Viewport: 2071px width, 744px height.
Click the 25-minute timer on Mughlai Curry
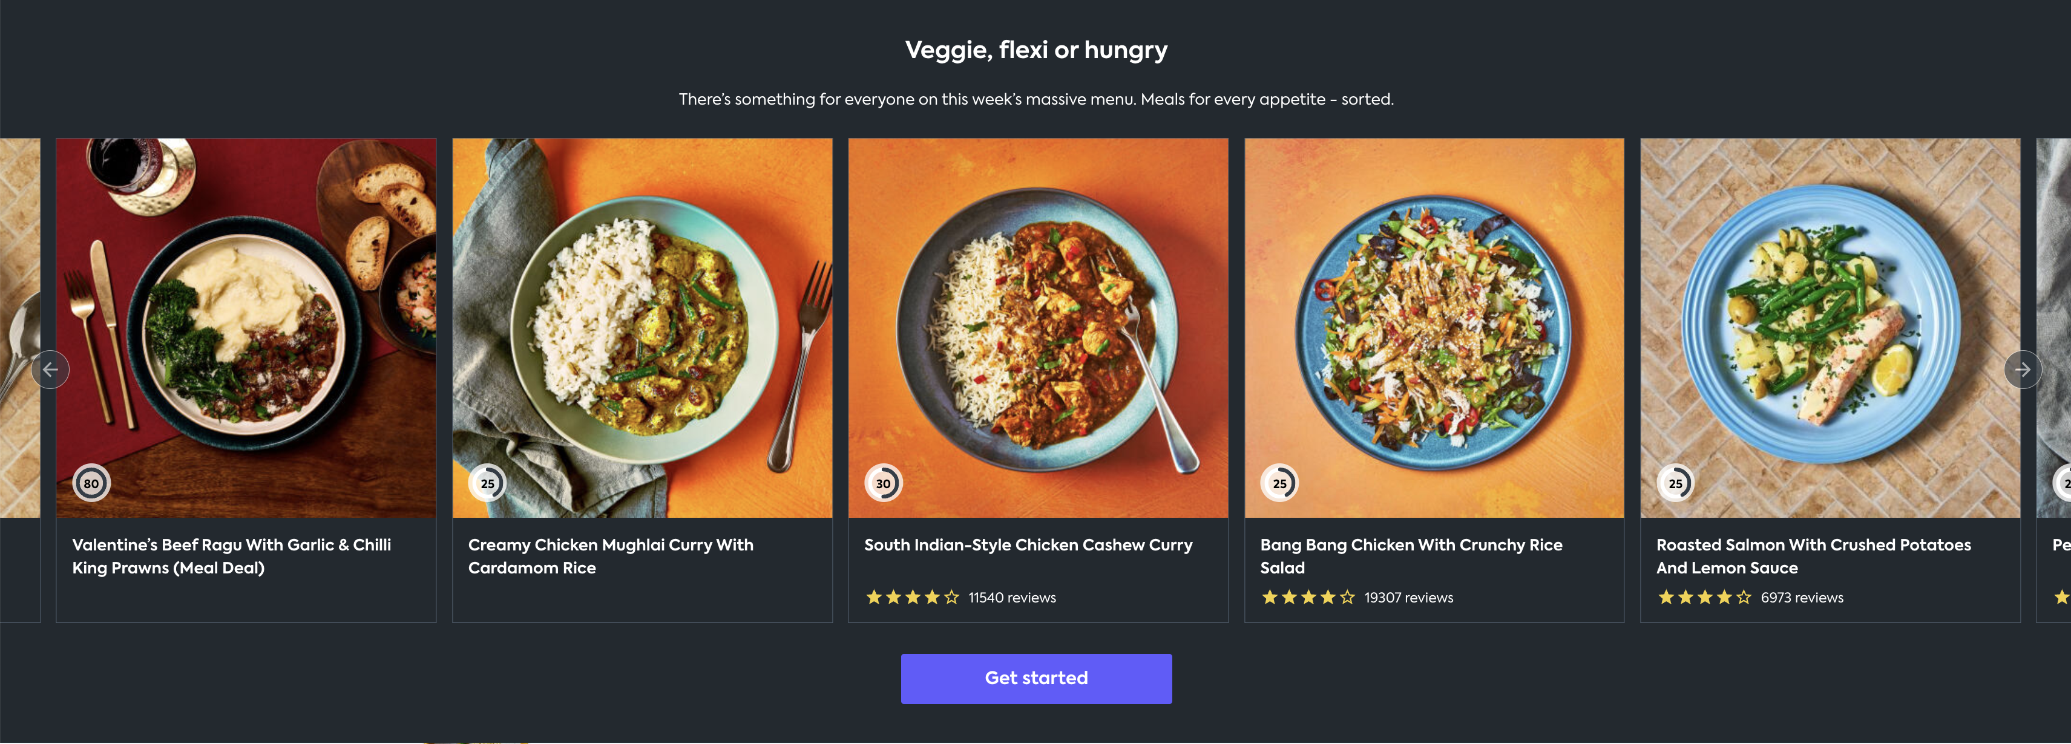tap(487, 483)
